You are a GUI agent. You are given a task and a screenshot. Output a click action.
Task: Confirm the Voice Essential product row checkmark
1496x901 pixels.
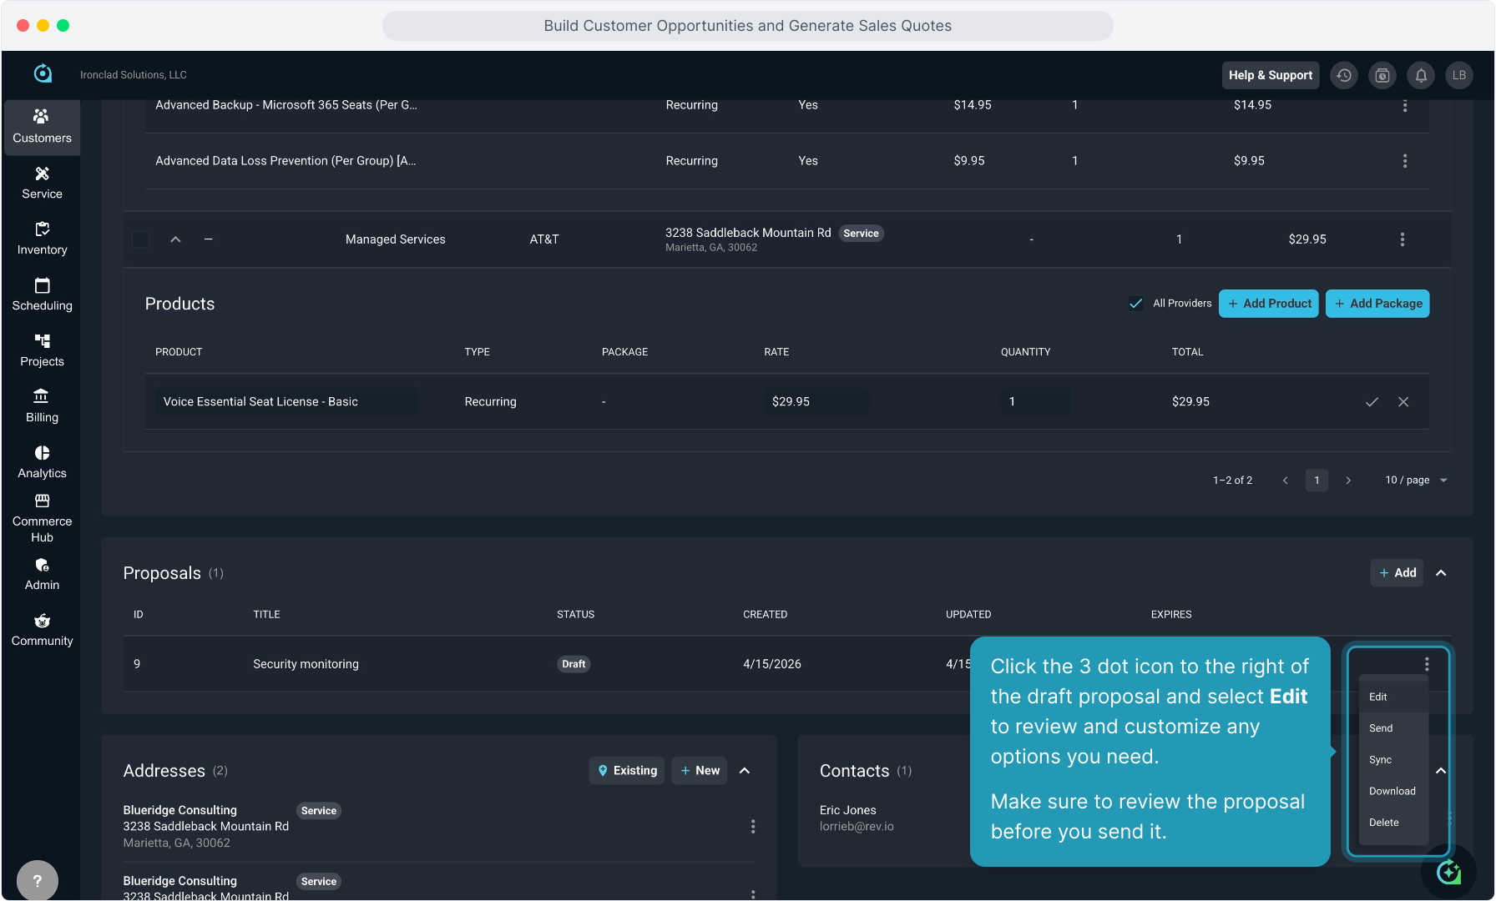(x=1372, y=402)
